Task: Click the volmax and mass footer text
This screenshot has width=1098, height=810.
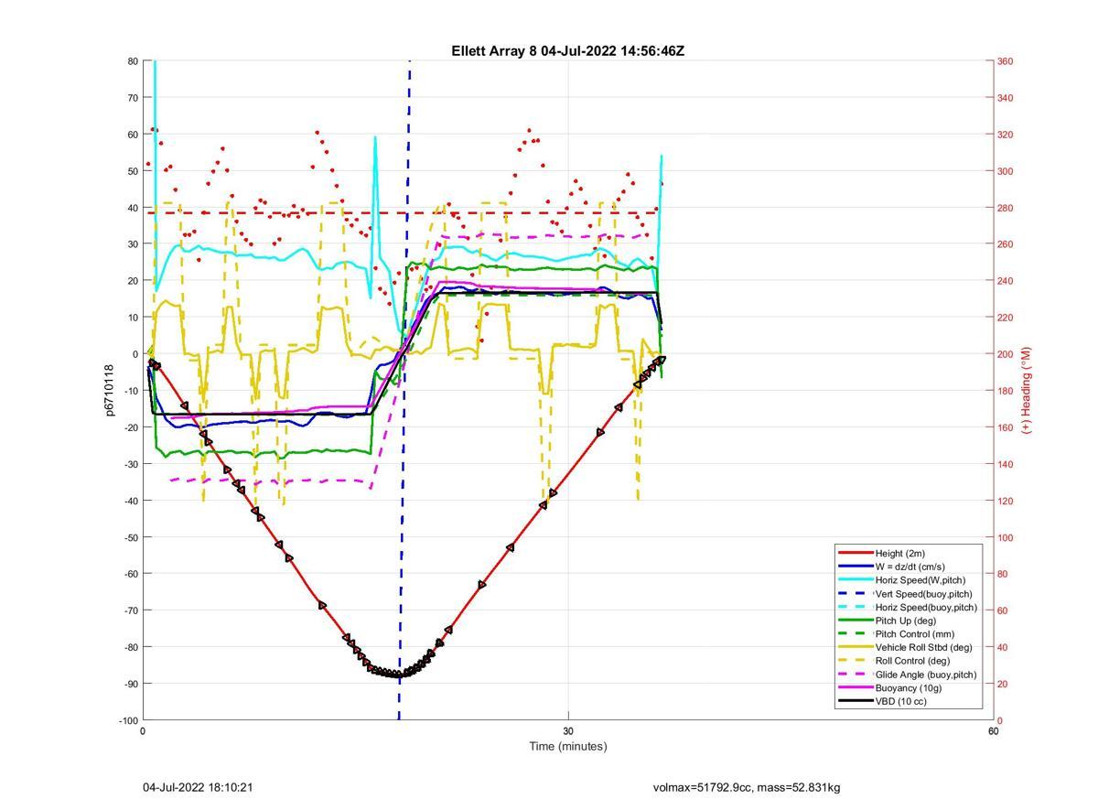Action: [747, 787]
